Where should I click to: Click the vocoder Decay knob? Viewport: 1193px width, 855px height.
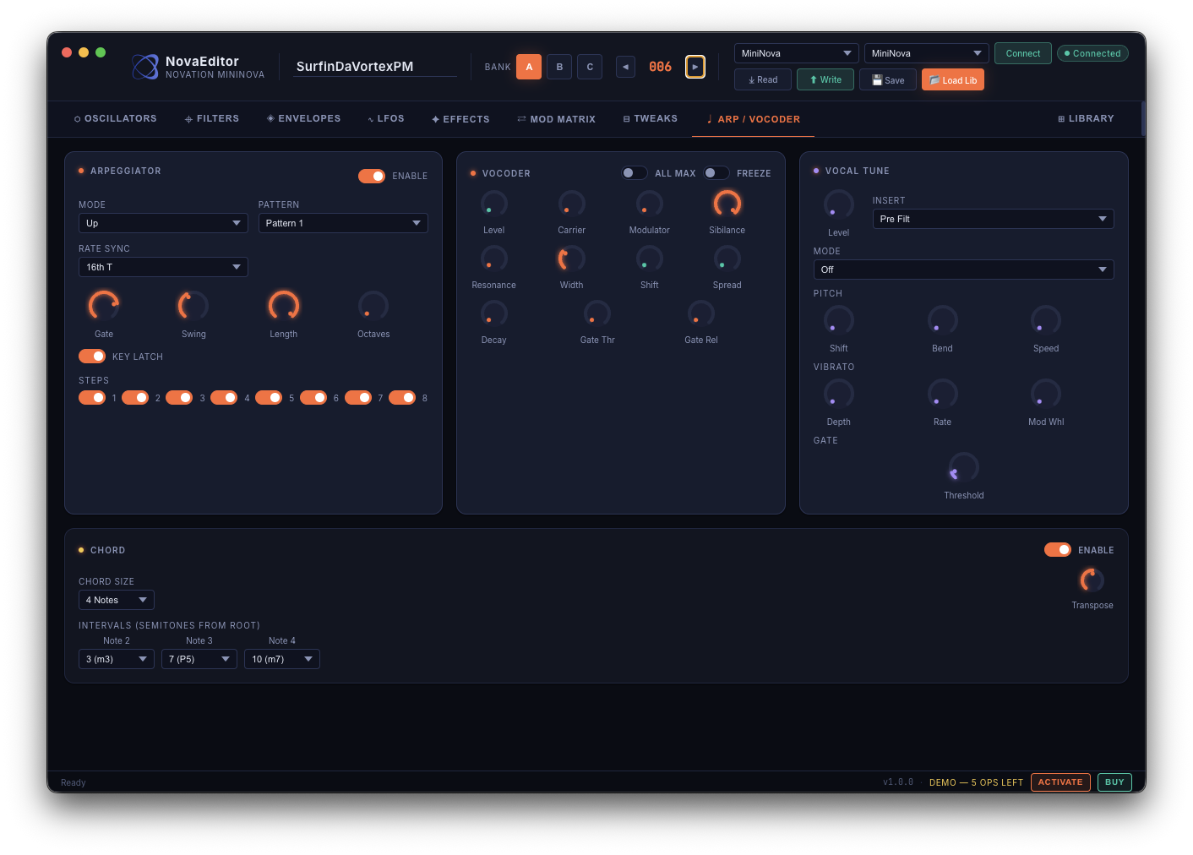coord(494,313)
